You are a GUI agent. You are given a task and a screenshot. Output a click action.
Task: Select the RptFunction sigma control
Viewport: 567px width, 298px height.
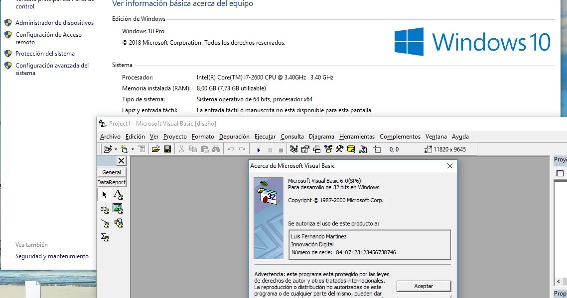point(105,238)
